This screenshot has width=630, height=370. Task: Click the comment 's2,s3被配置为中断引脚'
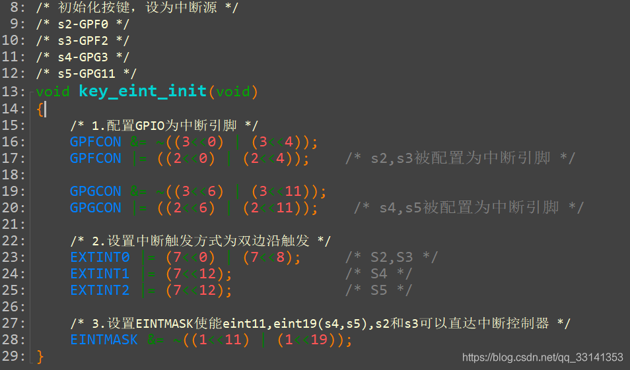pos(460,158)
